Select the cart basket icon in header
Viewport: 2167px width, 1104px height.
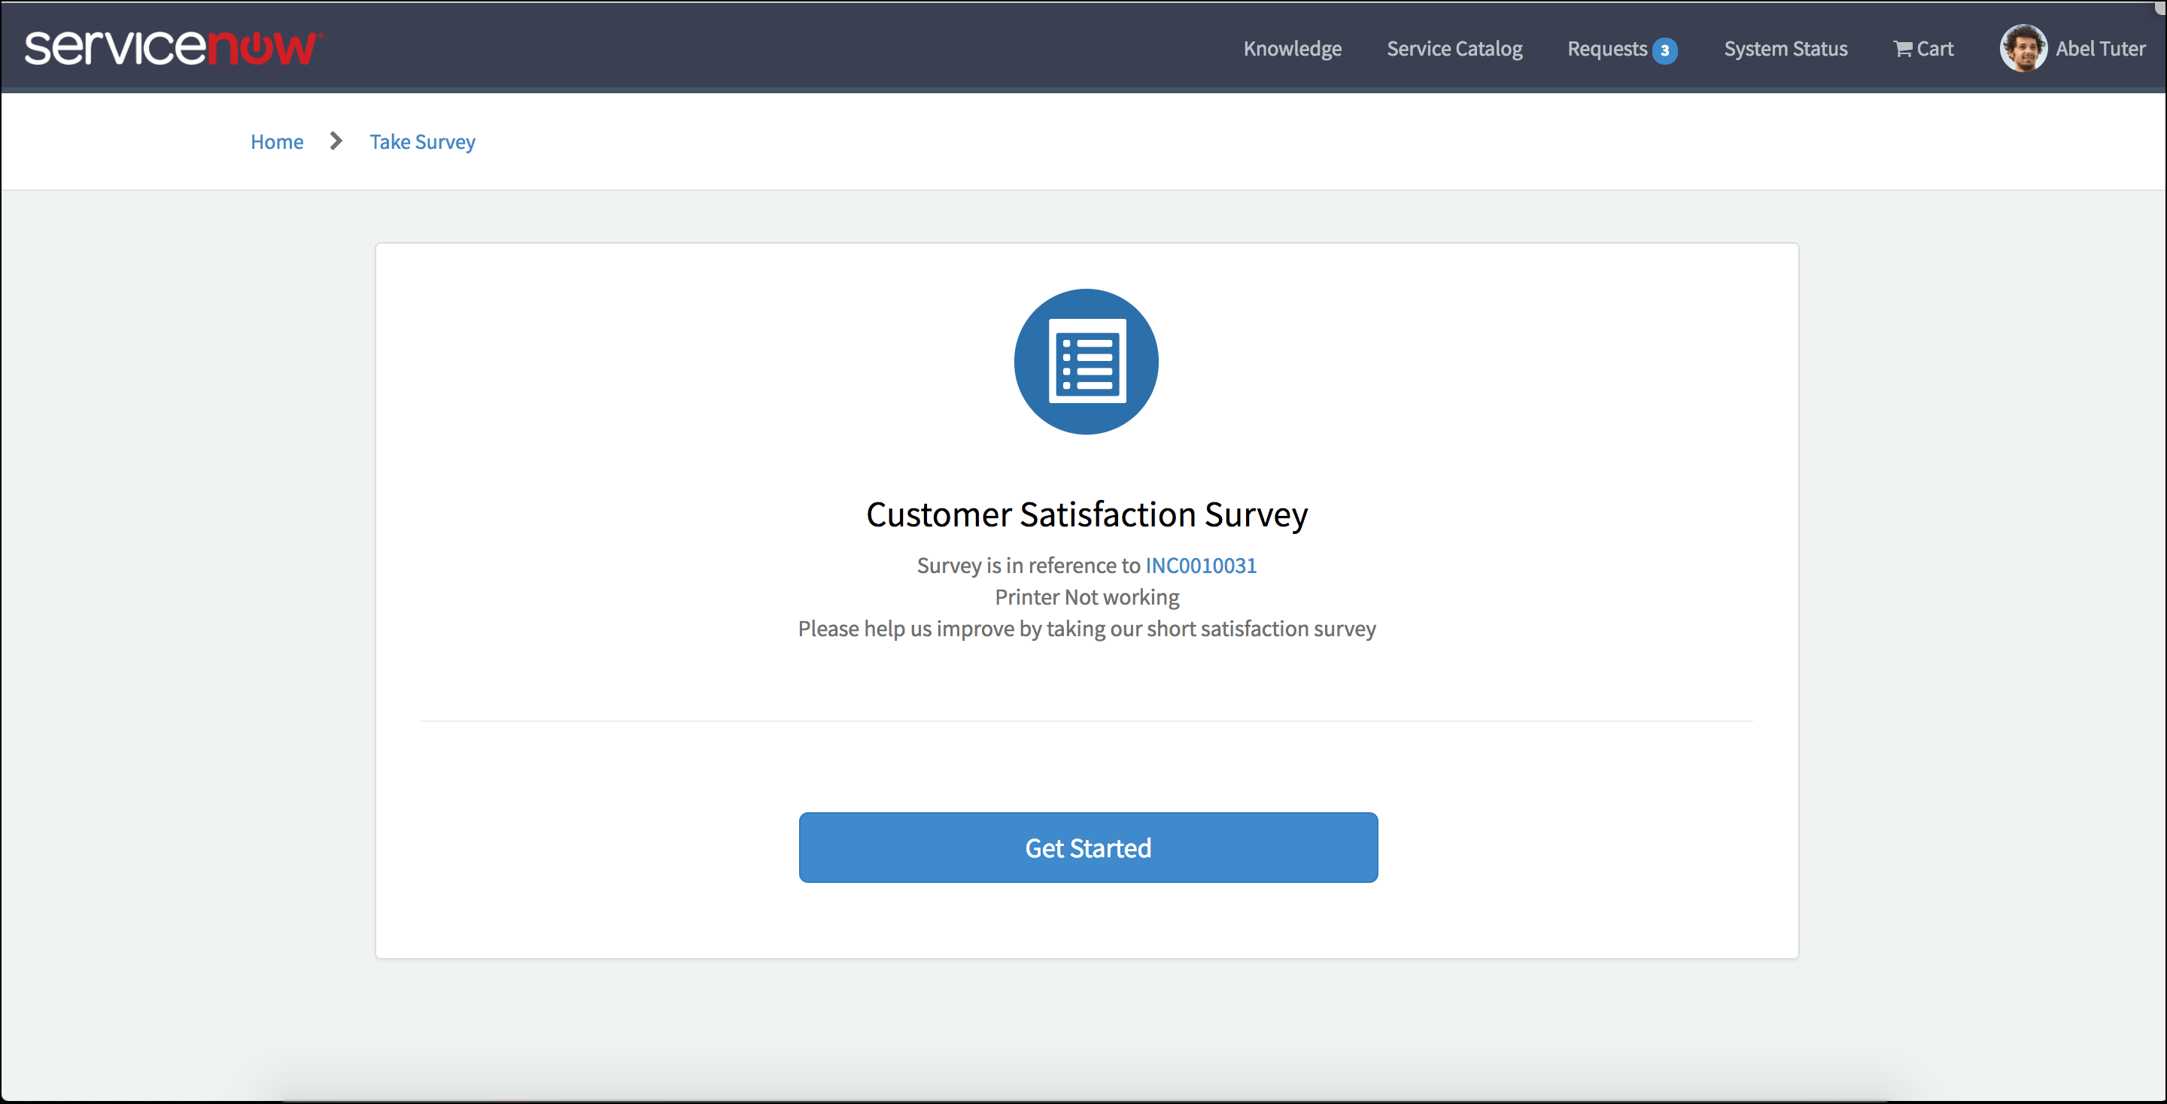pos(1903,48)
